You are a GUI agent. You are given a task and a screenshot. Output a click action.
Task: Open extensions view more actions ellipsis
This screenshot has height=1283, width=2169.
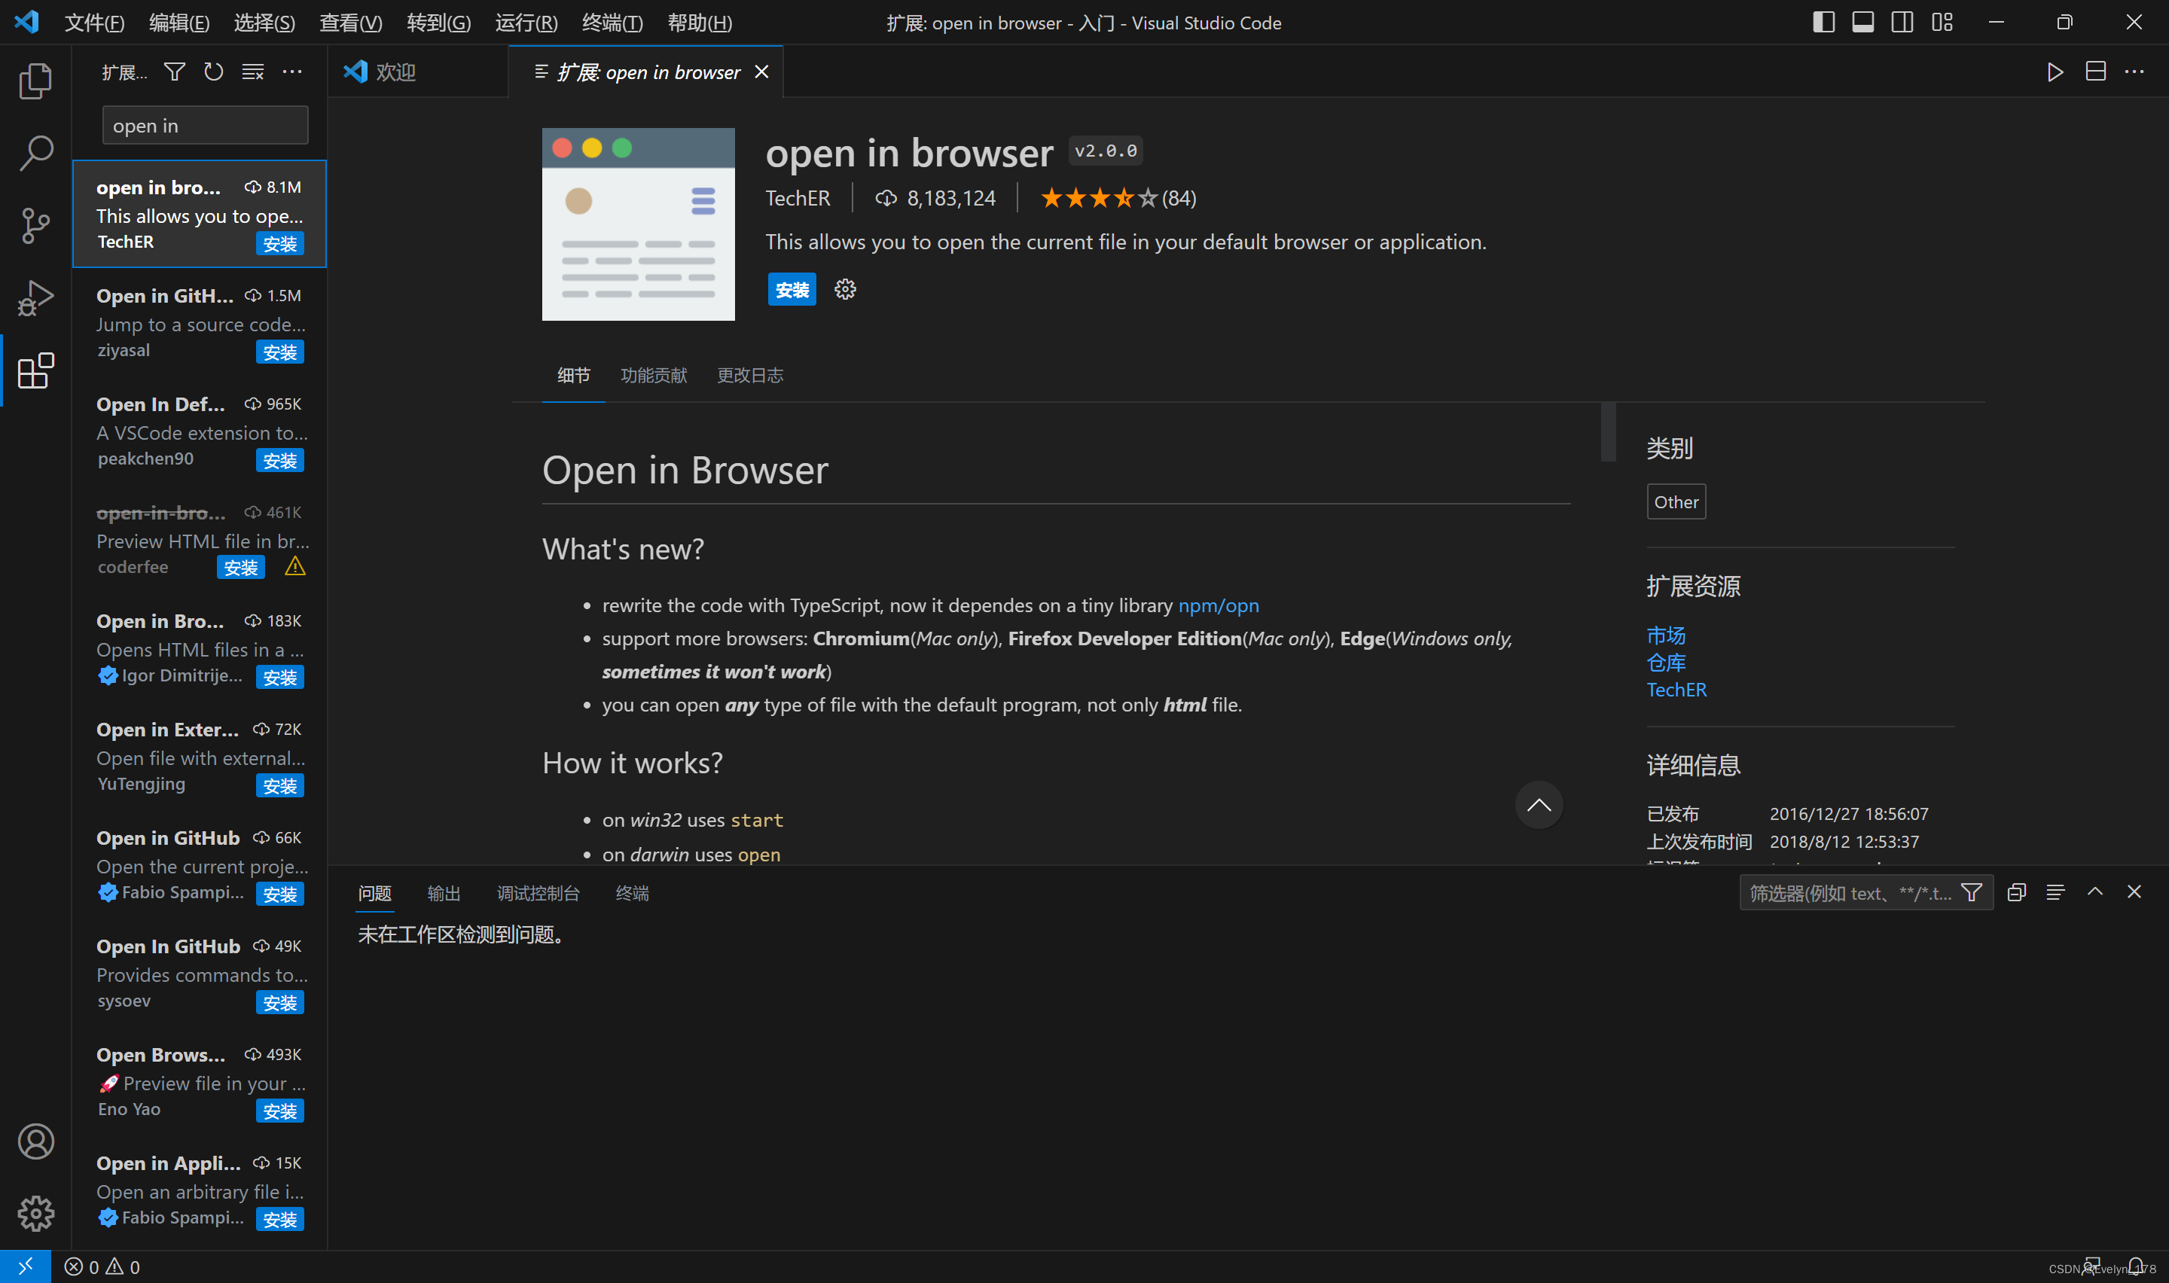pos(292,72)
